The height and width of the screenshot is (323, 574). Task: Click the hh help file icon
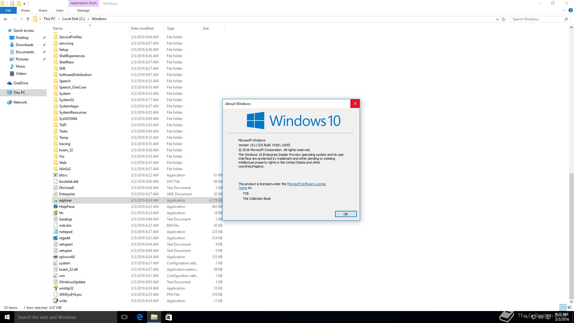[55, 213]
